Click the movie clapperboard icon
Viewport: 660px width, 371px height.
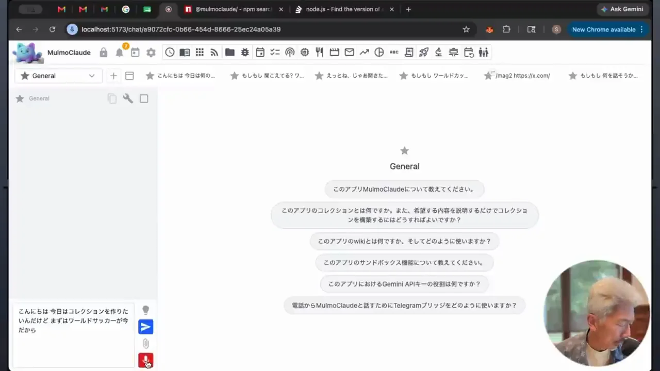(x=334, y=52)
